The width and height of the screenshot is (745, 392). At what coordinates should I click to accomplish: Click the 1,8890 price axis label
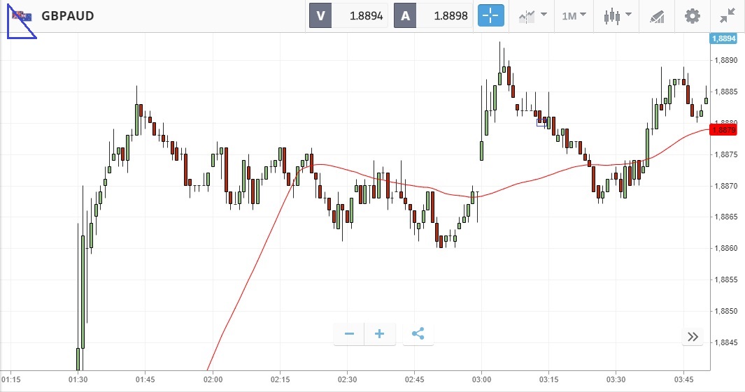[726, 60]
